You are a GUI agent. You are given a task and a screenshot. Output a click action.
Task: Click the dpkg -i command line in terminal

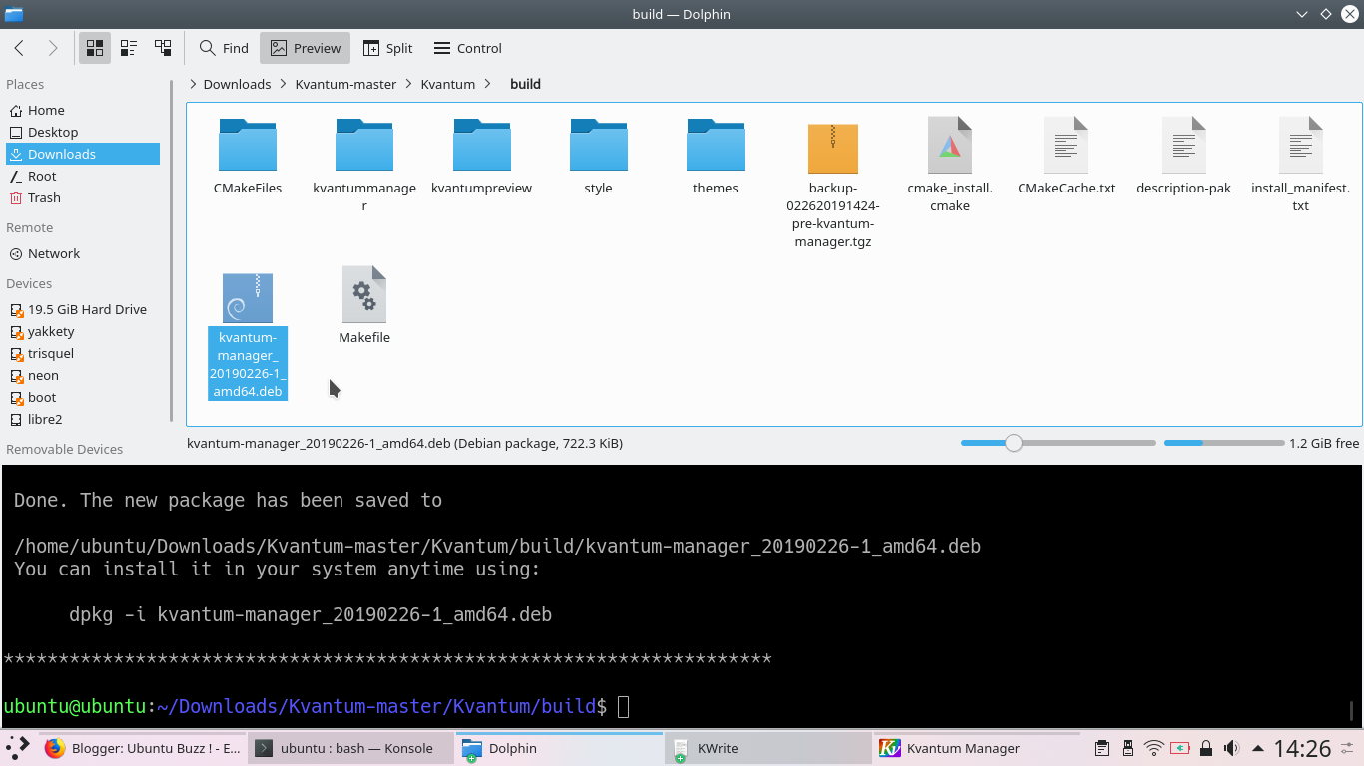[311, 614]
